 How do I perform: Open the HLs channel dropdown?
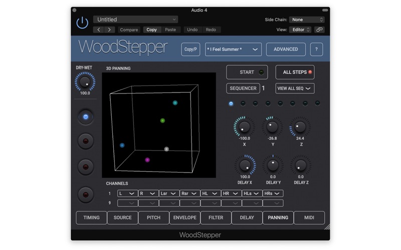(x=252, y=193)
